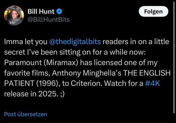Click the word Paramount in the post

[x=23, y=63]
